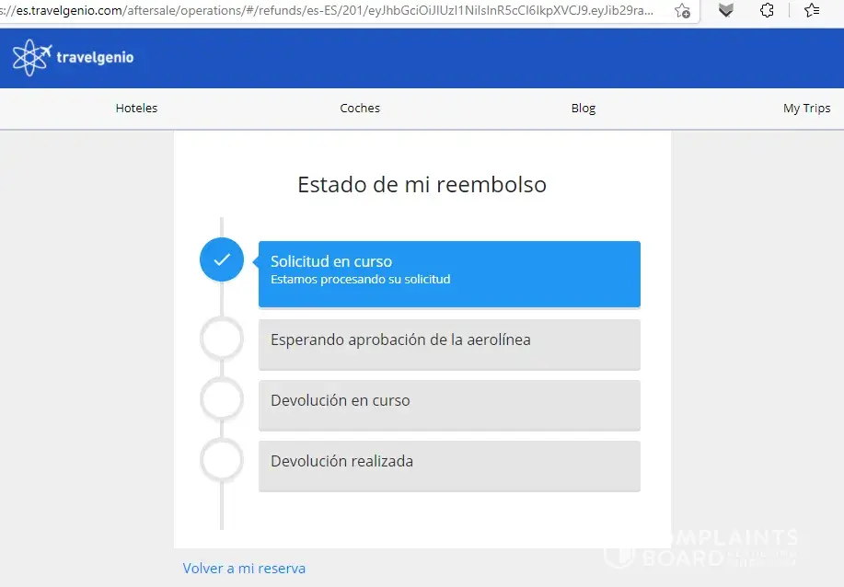The height and width of the screenshot is (587, 844).
Task: Click the grey shield extension icon
Action: tap(726, 11)
